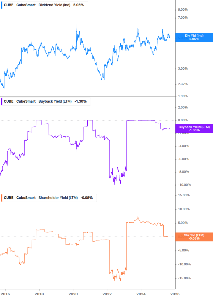Click the 8.00% dividend yield axis label

pyautogui.click(x=183, y=9)
